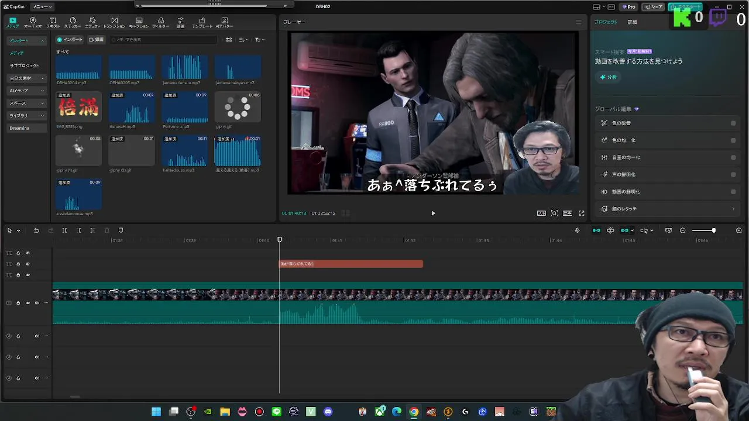Image resolution: width=749 pixels, height=421 pixels.
Task: Hide the top text track with eye icon
Action: (28, 253)
